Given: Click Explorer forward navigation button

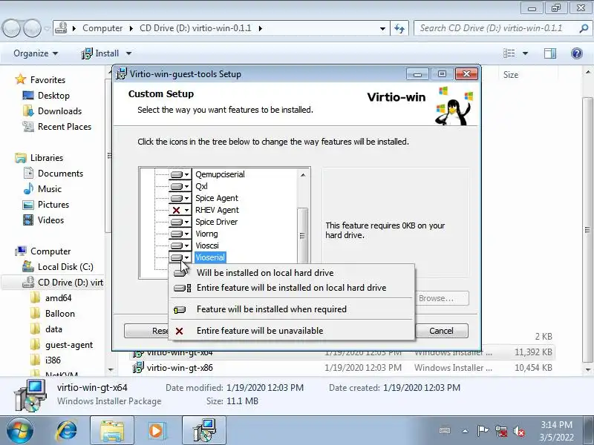Looking at the screenshot, I should pos(33,28).
